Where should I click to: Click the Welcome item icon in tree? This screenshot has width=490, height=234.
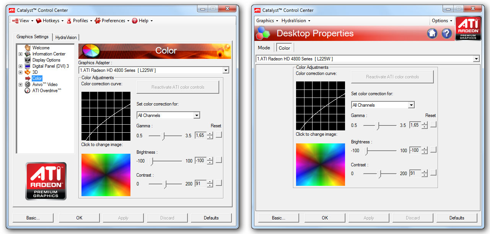[28, 48]
